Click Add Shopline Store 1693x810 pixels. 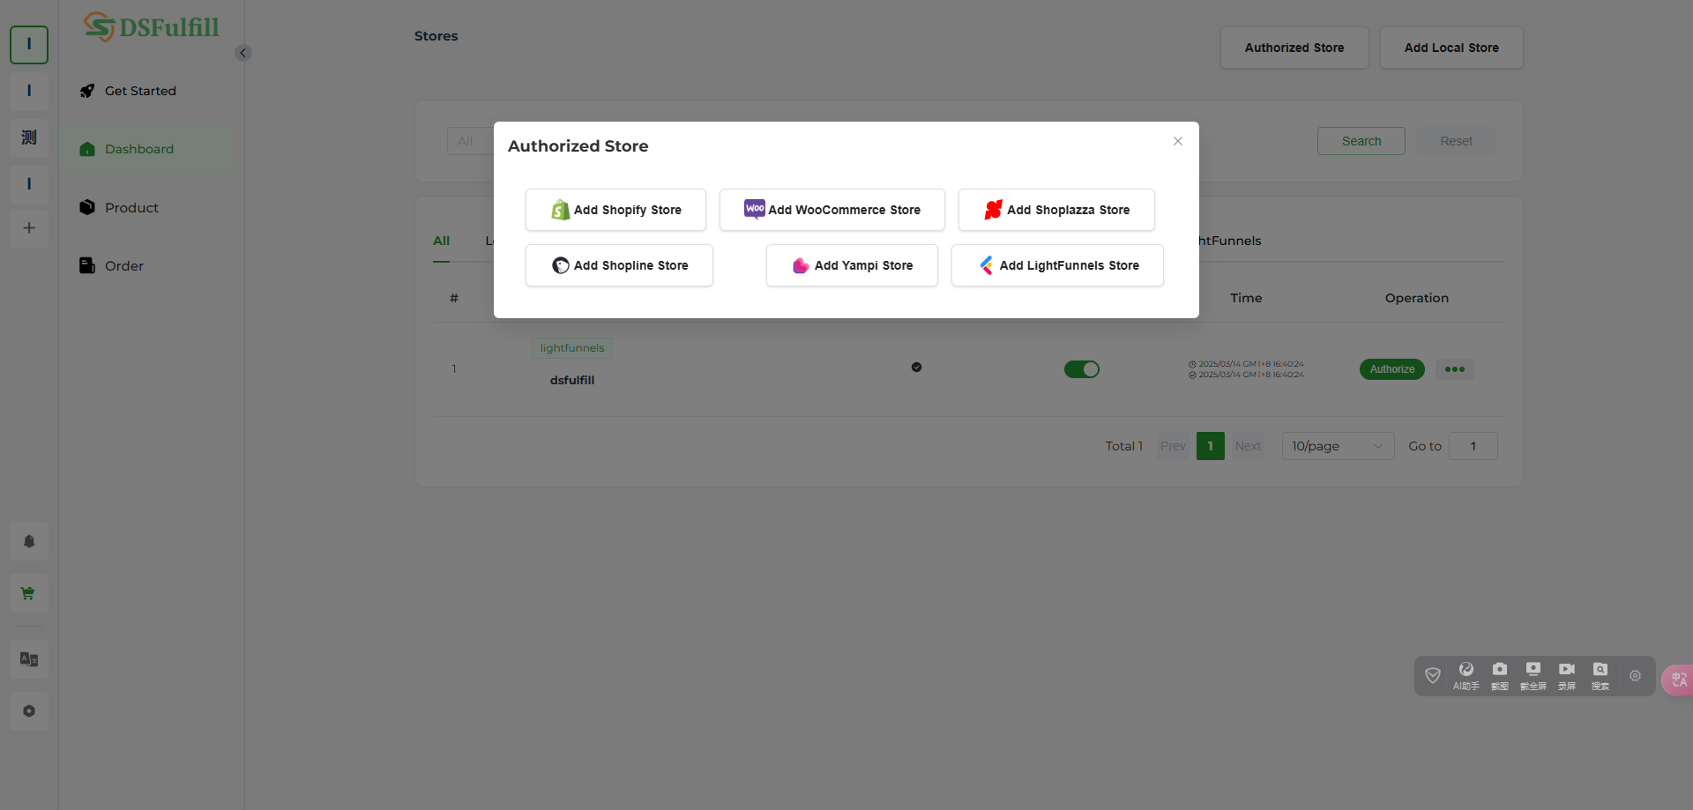pyautogui.click(x=619, y=265)
